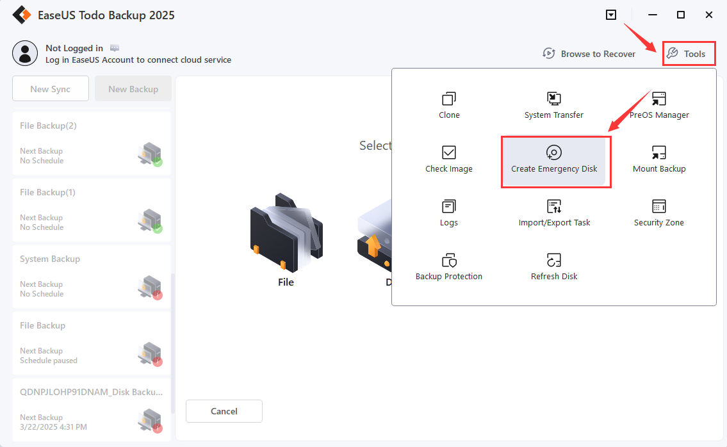Select the Check Image tool
This screenshot has width=727, height=447.
point(449,159)
